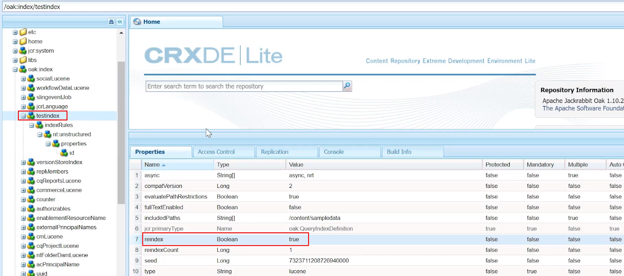The image size is (624, 276).
Task: Click the libs folder icon
Action: (x=23, y=60)
